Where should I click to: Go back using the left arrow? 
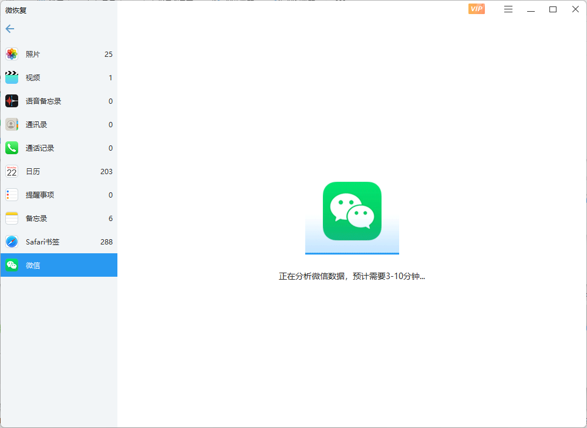(x=10, y=29)
